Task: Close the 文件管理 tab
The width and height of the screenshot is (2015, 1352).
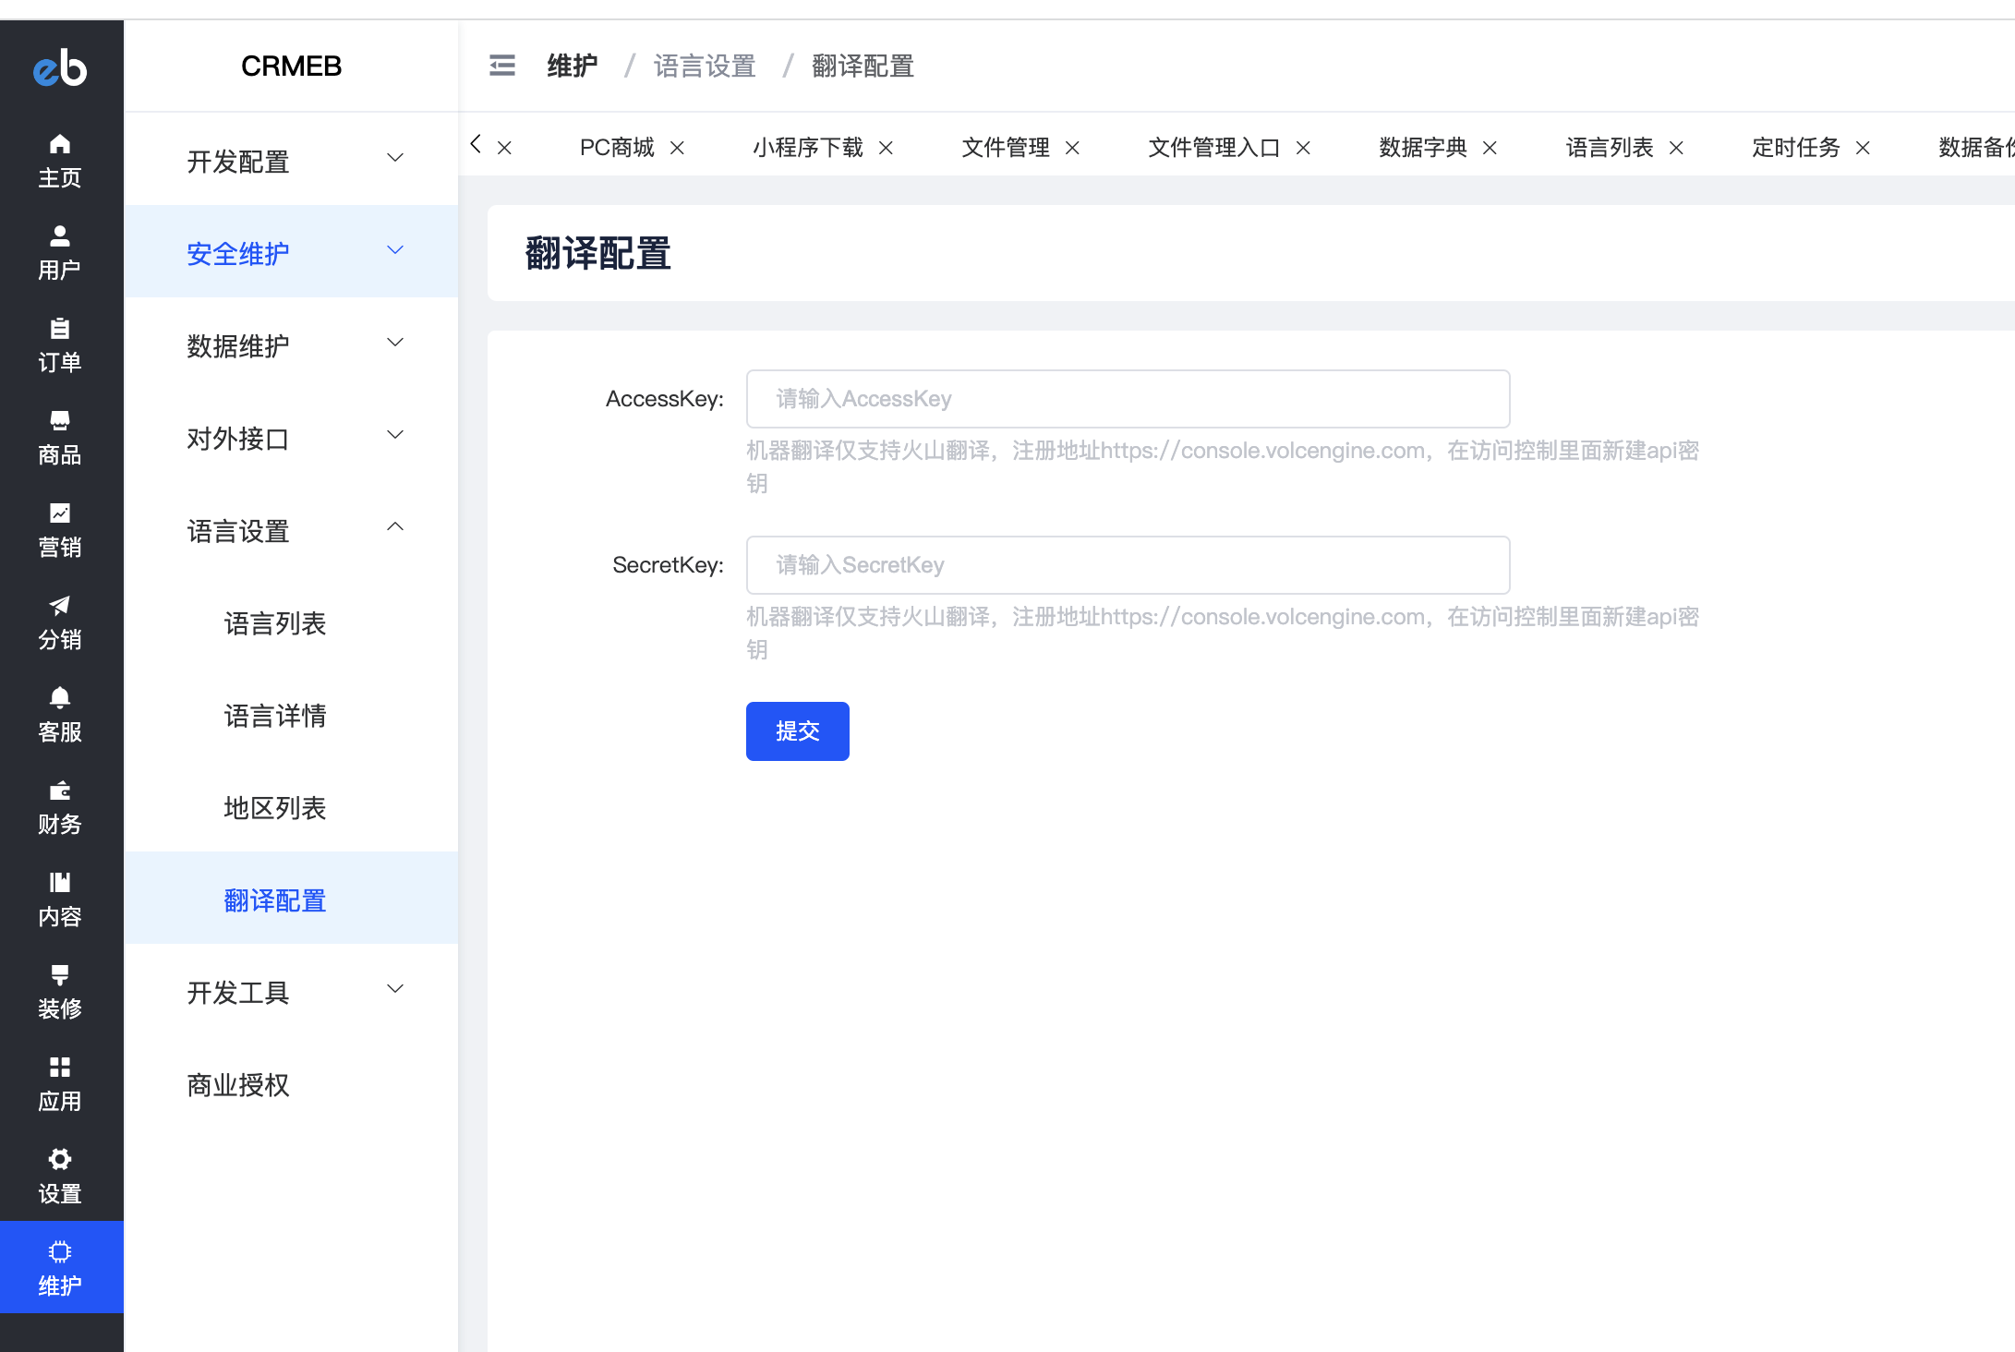Action: 1072,148
